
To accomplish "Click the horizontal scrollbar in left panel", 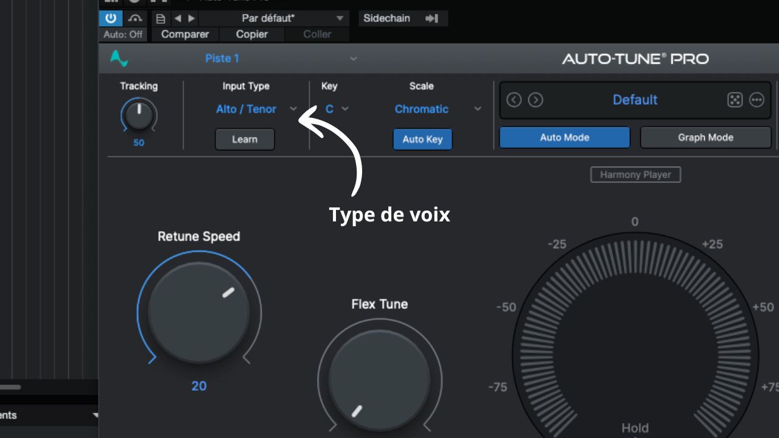I will [10, 387].
